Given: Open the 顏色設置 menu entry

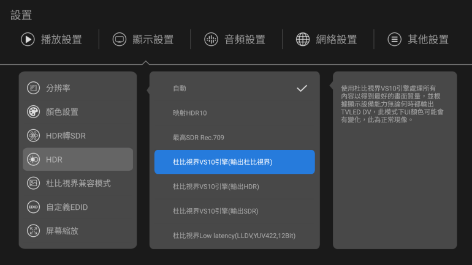Looking at the screenshot, I should [78, 112].
